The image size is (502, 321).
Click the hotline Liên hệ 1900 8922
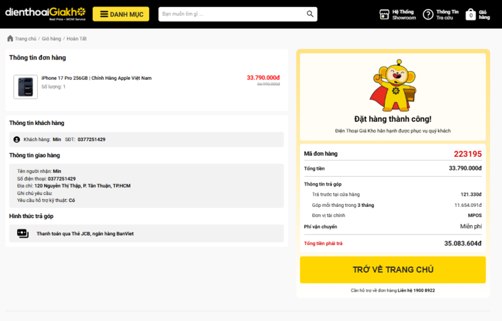(x=416, y=290)
